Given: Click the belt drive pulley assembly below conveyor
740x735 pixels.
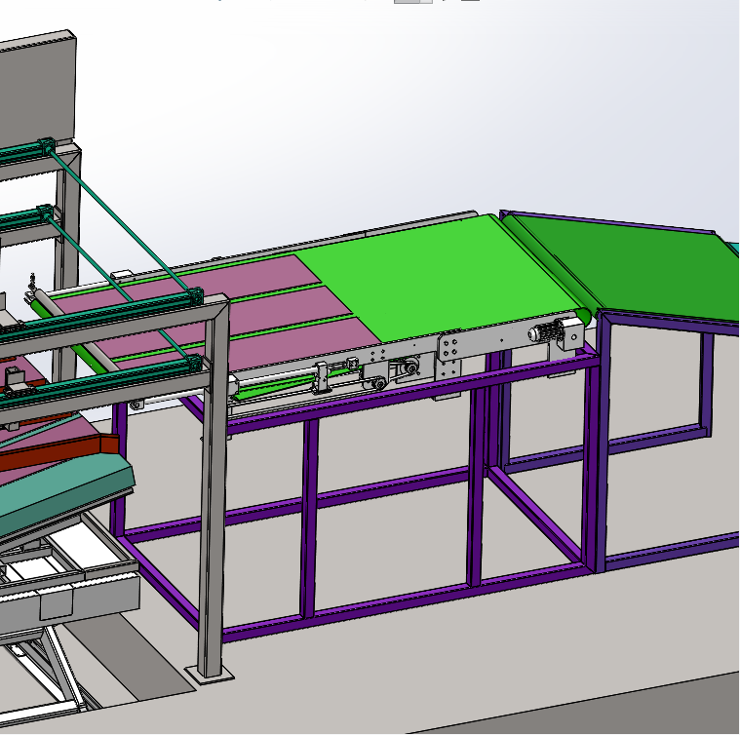Looking at the screenshot, I should pyautogui.click(x=392, y=372).
